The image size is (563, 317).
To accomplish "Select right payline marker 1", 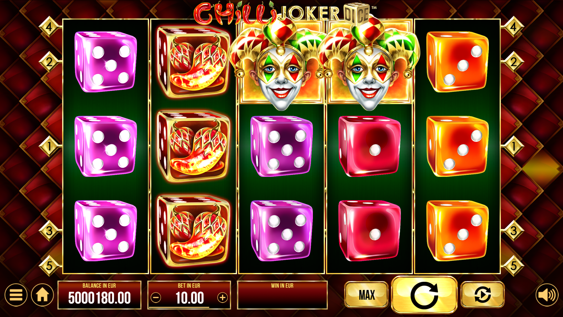I will [x=513, y=146].
